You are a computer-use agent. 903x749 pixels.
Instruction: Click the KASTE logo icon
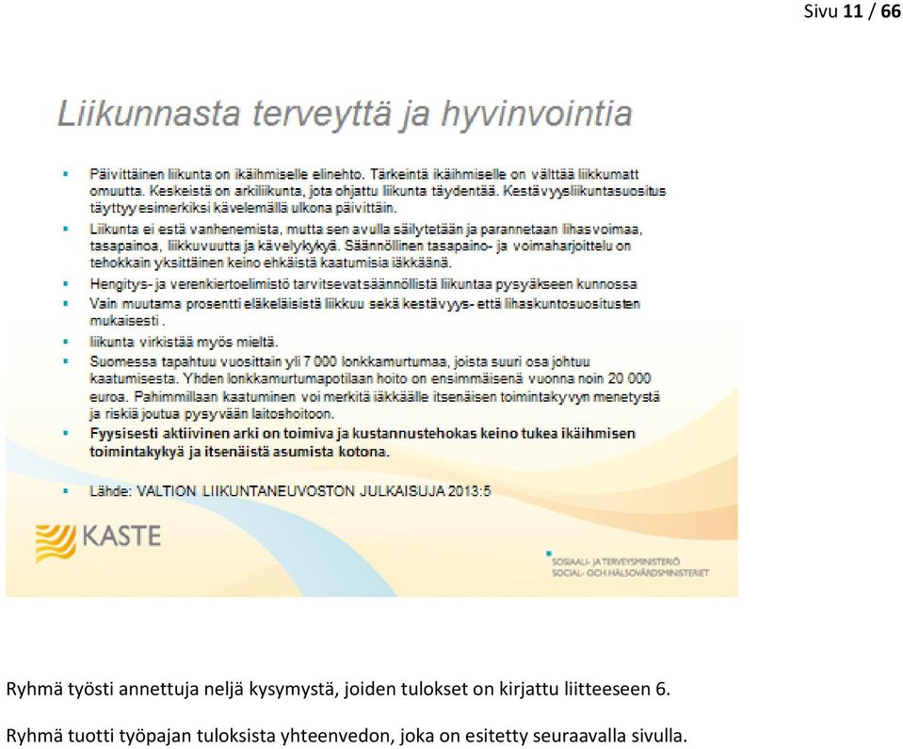(x=56, y=543)
